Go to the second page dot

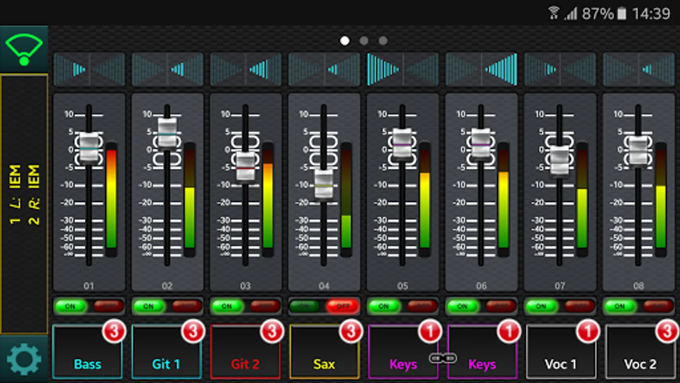[x=364, y=40]
